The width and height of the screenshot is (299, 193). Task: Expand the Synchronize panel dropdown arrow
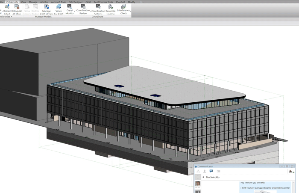12,17
